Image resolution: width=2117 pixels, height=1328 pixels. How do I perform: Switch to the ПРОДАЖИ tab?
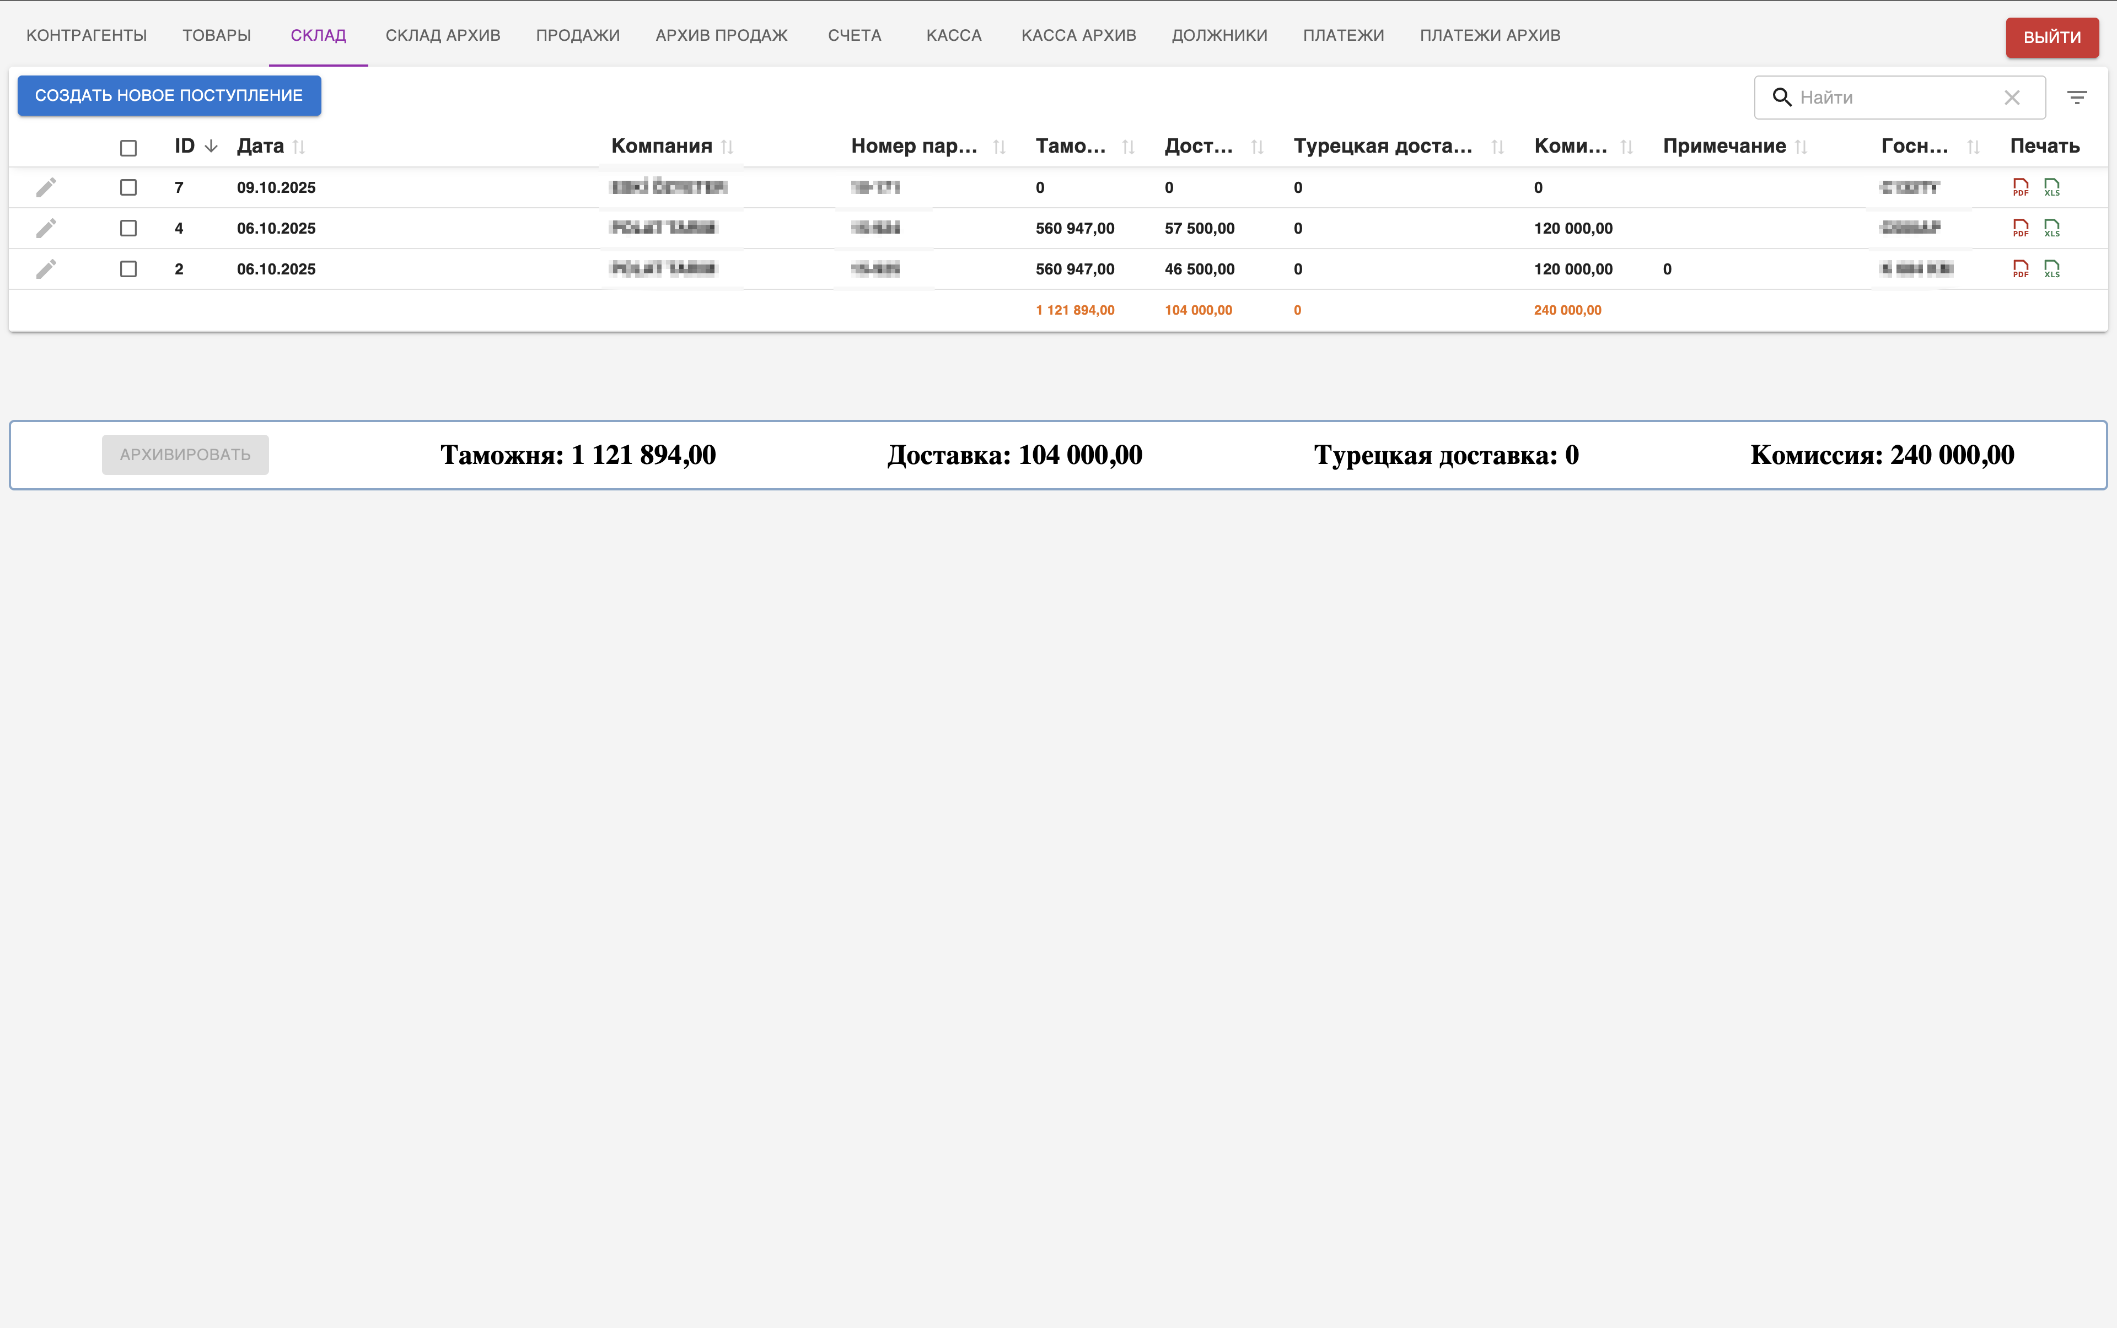(577, 35)
